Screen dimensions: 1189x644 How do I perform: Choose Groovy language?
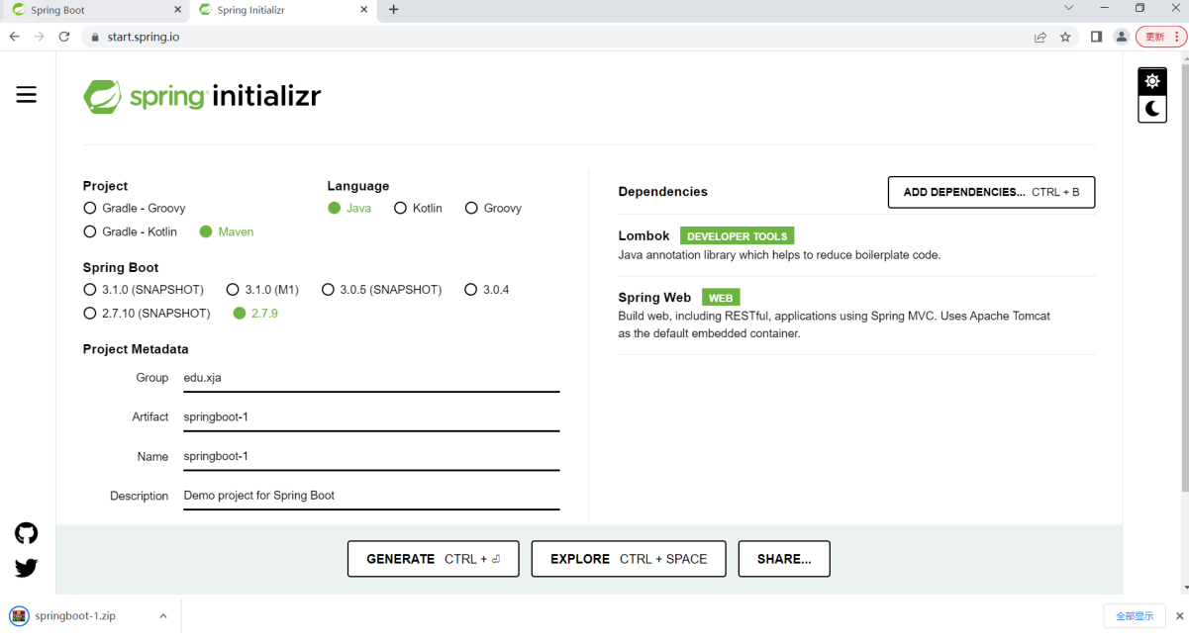(x=493, y=208)
